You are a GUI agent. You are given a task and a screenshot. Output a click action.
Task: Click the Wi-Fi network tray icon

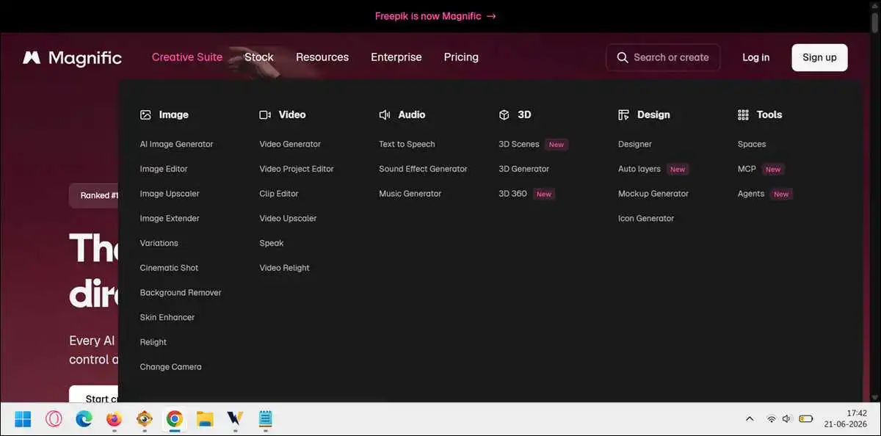[x=771, y=419]
